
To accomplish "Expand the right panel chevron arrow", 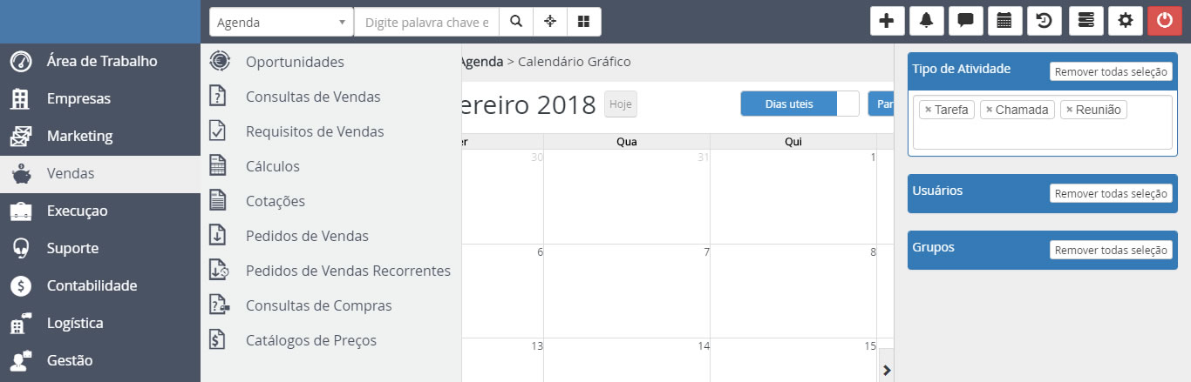I will pyautogui.click(x=887, y=370).
